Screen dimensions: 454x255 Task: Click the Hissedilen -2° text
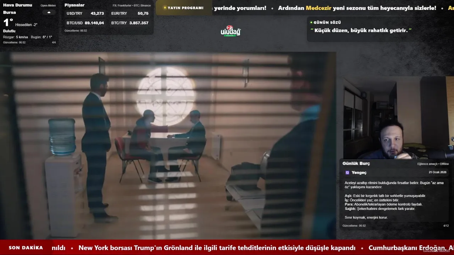(26, 25)
